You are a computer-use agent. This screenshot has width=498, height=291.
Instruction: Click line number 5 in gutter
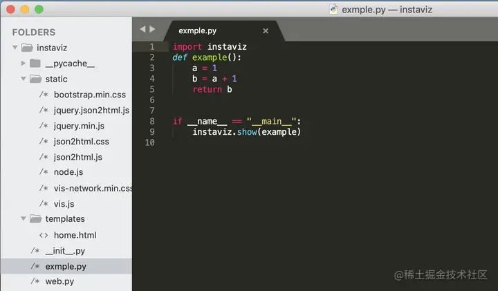coord(152,89)
